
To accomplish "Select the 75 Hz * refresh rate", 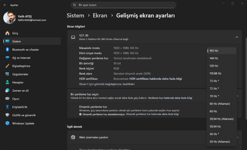I will [x=214, y=81].
